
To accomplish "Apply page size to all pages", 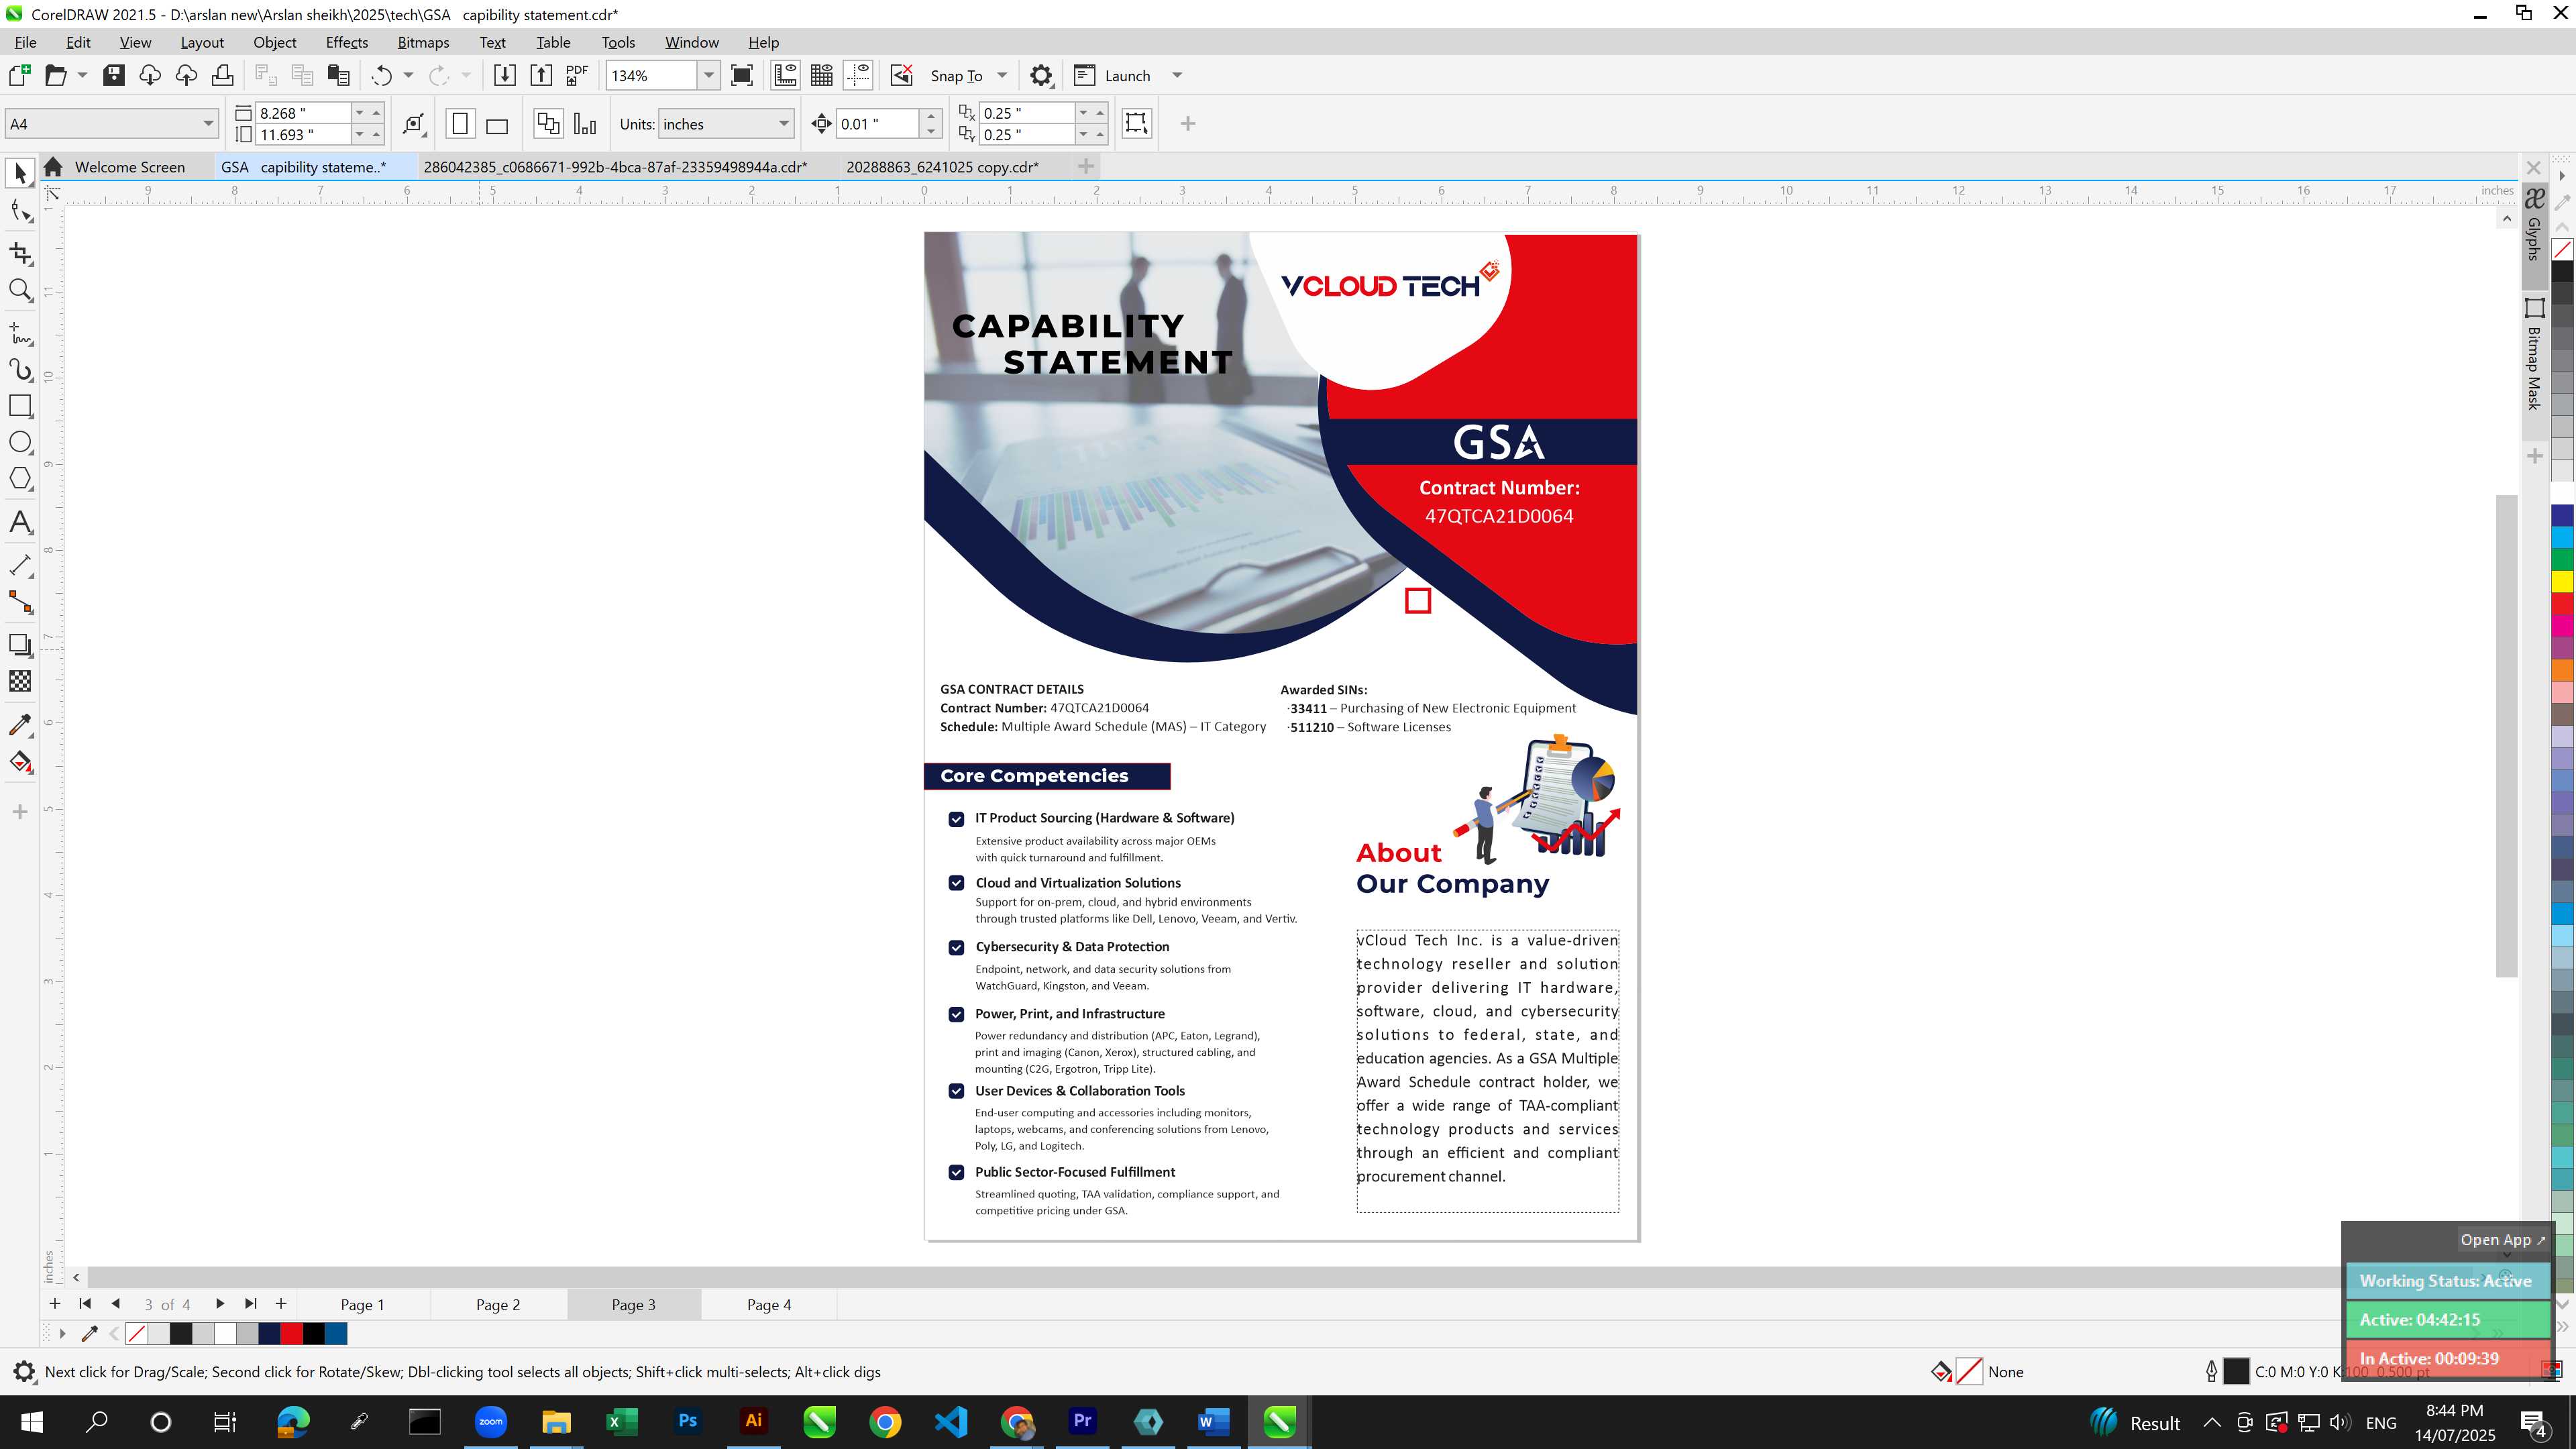I will point(548,124).
